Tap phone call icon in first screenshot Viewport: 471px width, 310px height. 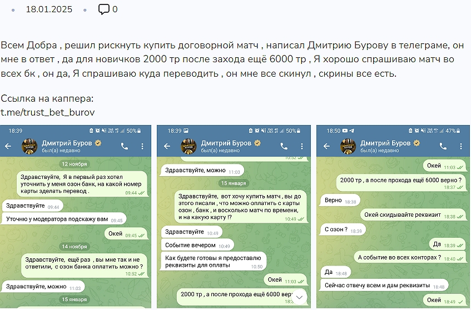[125, 146]
